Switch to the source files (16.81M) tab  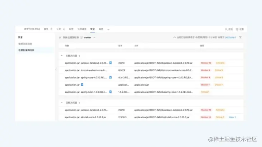[32, 29]
